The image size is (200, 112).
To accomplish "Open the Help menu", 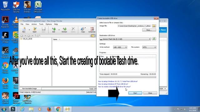I will coord(56,24).
